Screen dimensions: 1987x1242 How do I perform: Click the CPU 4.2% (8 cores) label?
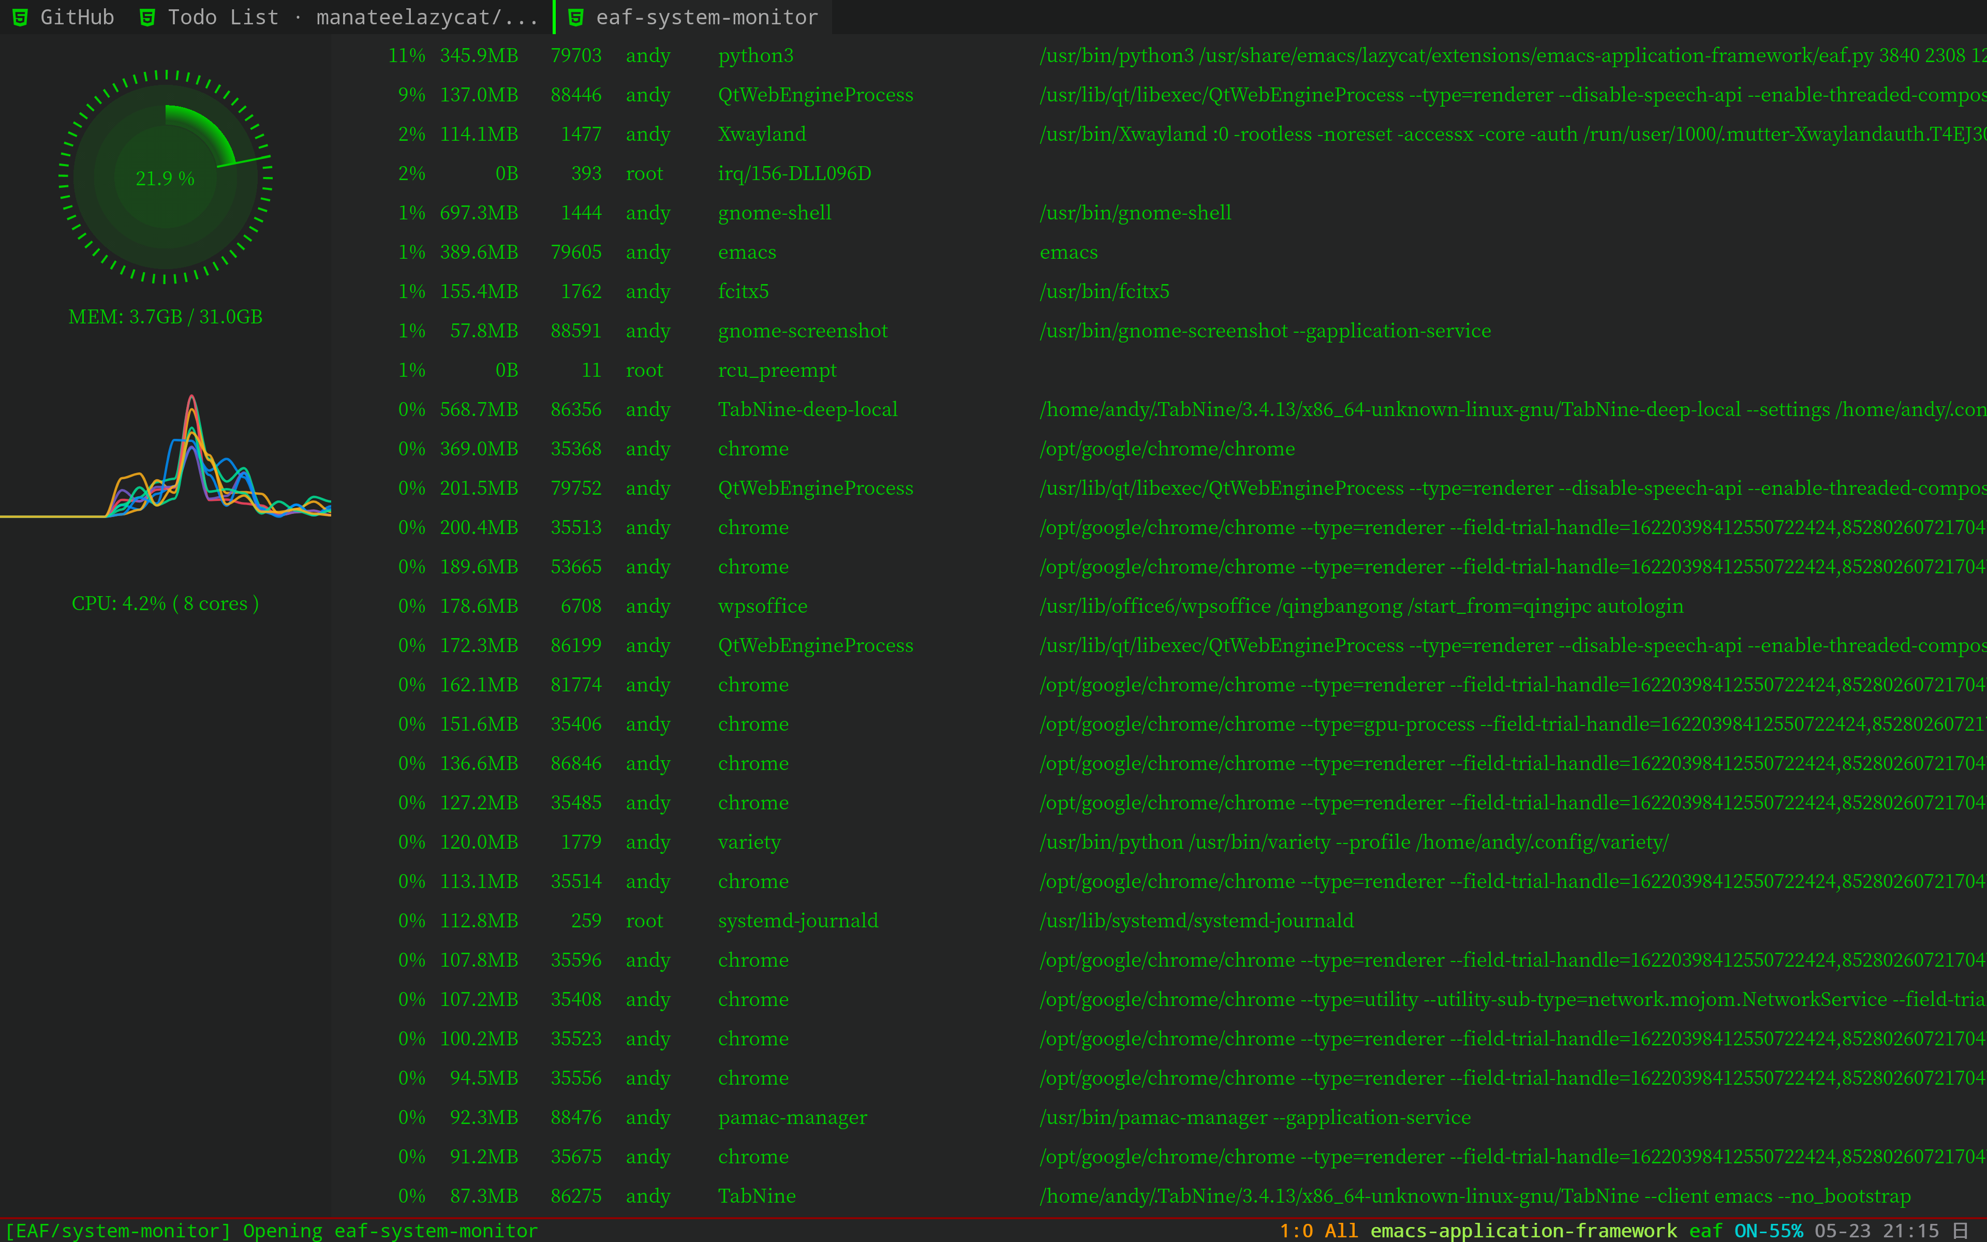tap(166, 604)
